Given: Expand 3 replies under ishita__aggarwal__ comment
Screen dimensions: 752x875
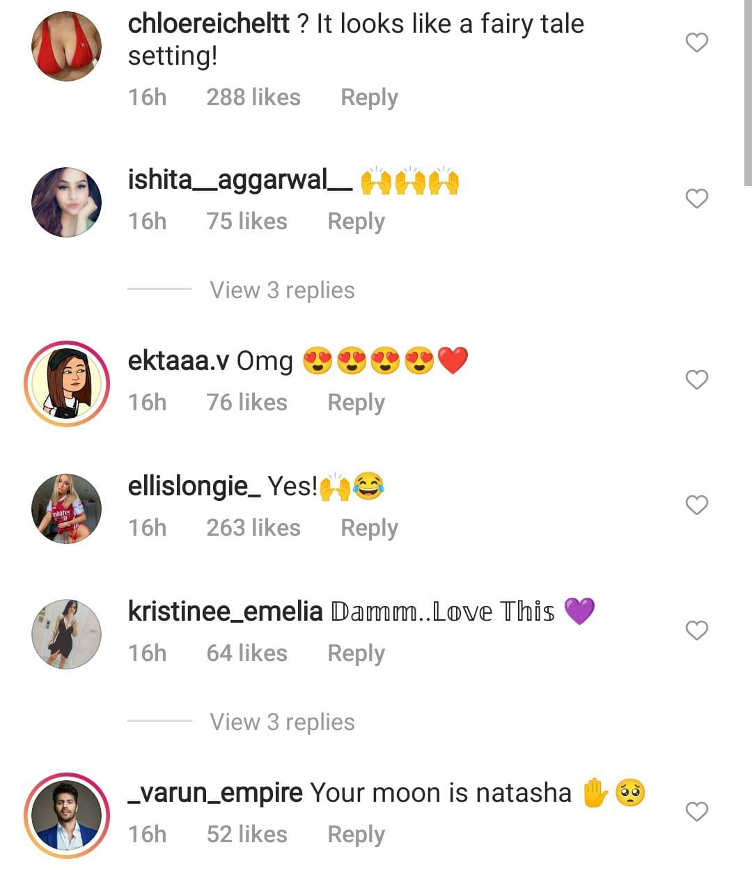Looking at the screenshot, I should (282, 291).
